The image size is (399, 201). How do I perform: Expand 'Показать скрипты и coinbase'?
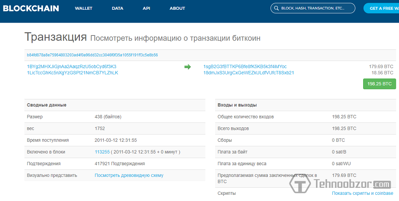click(362, 193)
